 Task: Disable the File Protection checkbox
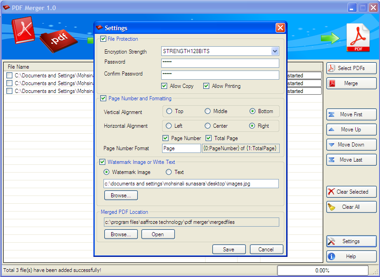(x=103, y=39)
